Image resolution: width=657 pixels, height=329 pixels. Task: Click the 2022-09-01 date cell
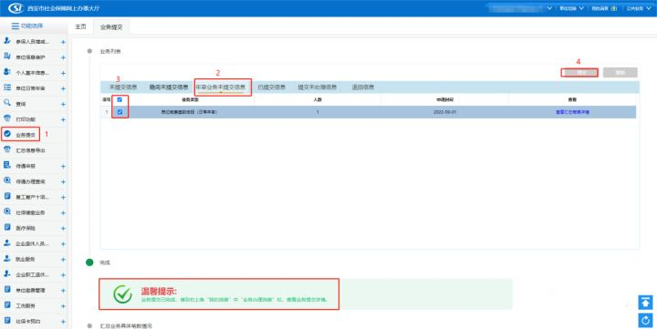445,112
